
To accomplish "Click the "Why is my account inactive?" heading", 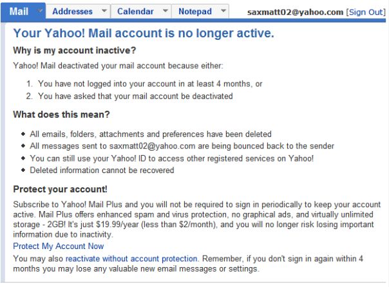I will point(75,50).
